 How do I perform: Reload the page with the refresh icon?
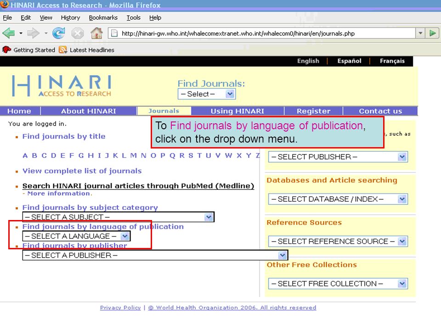click(59, 33)
